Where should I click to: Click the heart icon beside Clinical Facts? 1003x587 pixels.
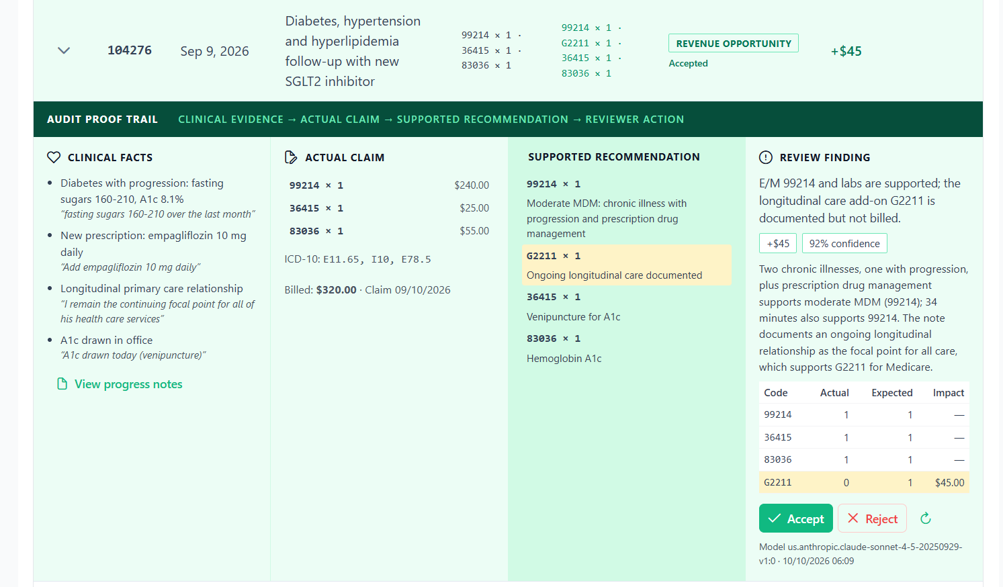[x=54, y=157]
